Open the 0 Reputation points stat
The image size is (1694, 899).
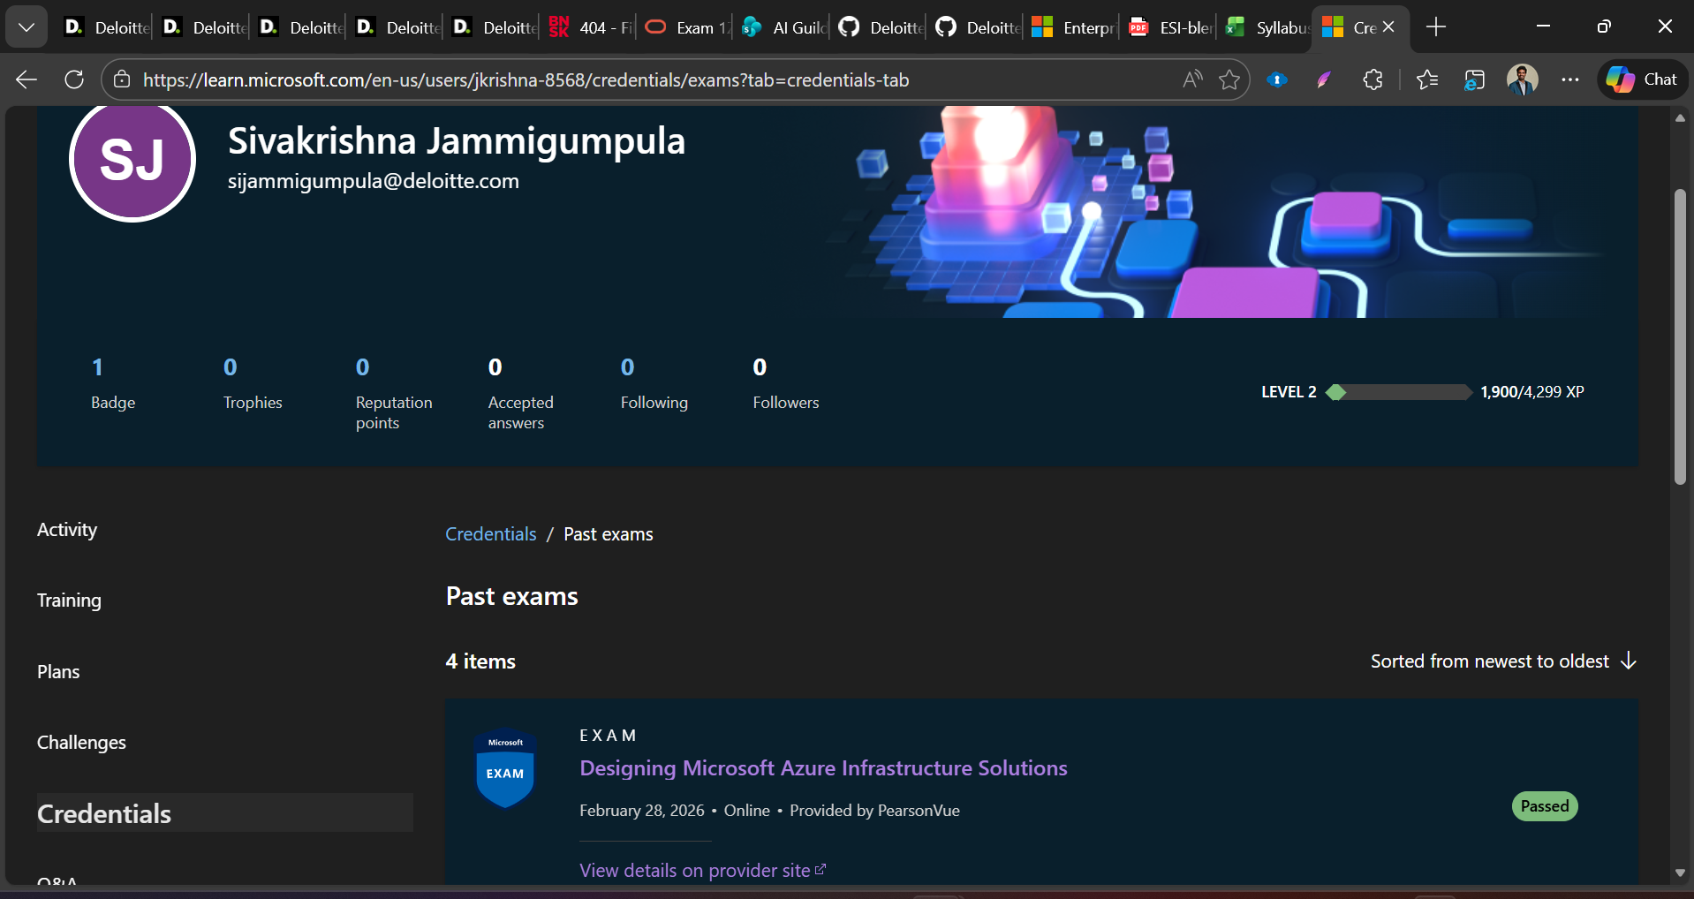click(394, 394)
